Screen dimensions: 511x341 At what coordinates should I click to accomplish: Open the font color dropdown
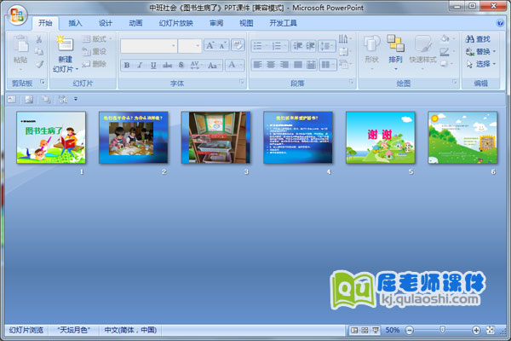tap(235, 65)
